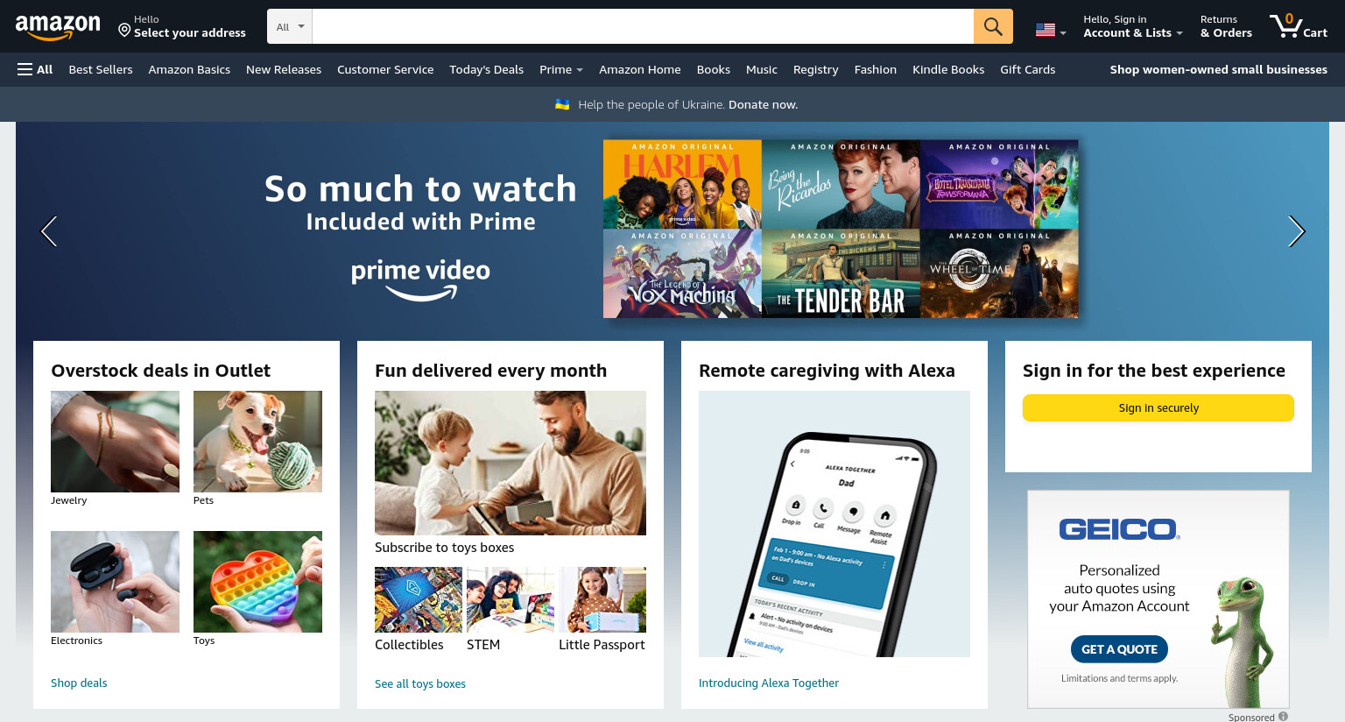Click Hotel Transylvania Transformania thumbnail

point(999,184)
